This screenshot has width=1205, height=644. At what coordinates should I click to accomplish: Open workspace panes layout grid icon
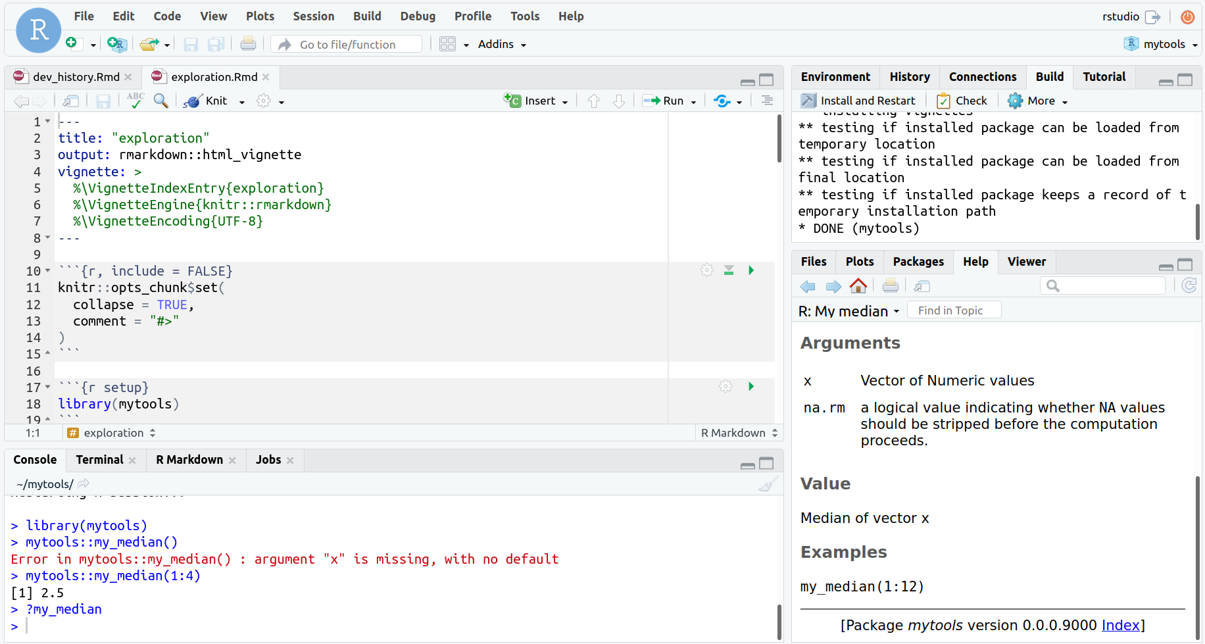click(447, 44)
